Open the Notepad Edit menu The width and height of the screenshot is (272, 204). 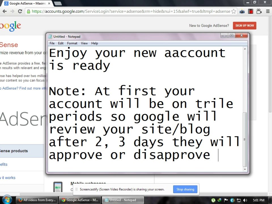click(61, 43)
